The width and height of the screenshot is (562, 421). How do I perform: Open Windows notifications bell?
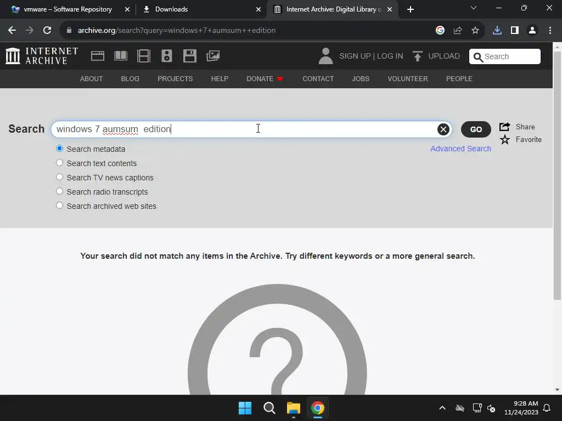click(x=547, y=408)
